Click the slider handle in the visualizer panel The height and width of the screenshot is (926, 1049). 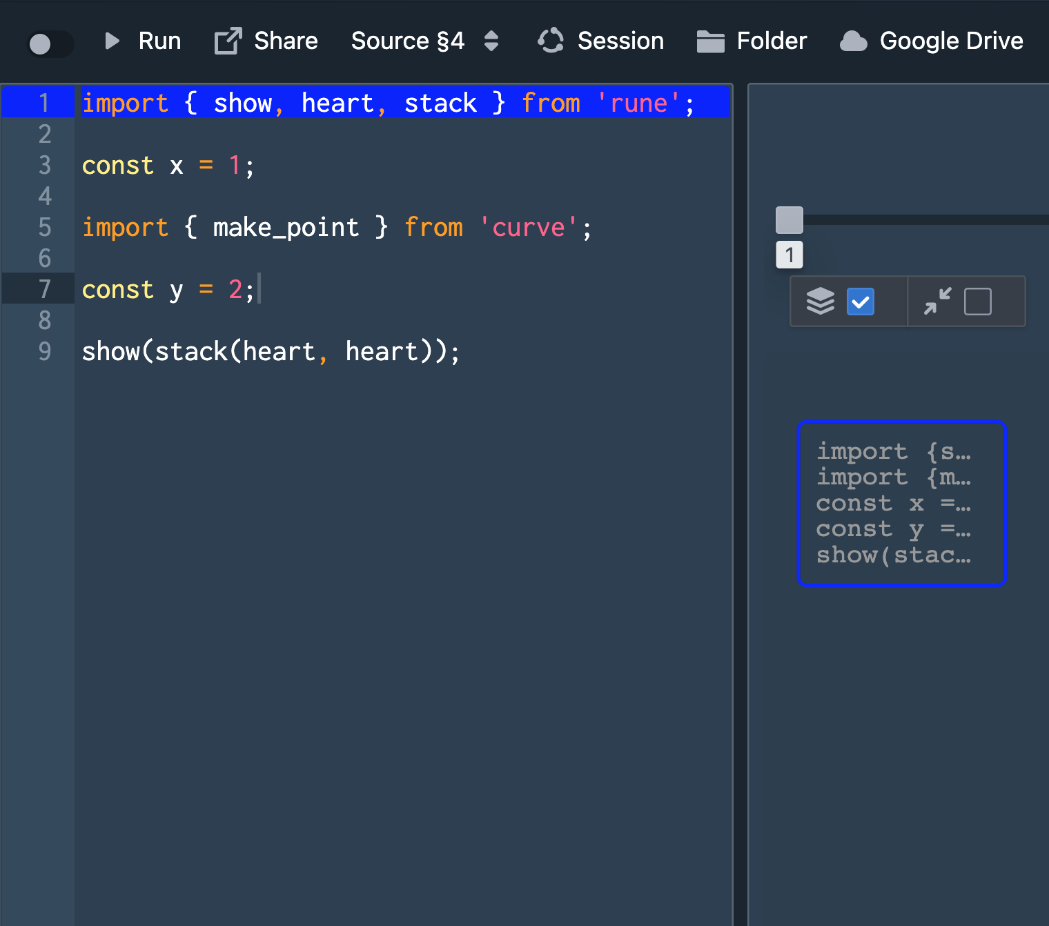789,219
